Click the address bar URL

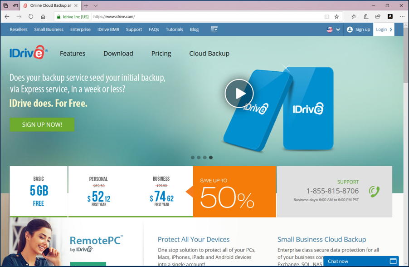(114, 16)
